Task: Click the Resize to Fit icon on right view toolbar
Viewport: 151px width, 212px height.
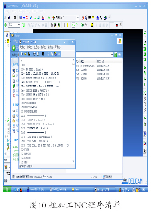Action: (x=145, y=93)
